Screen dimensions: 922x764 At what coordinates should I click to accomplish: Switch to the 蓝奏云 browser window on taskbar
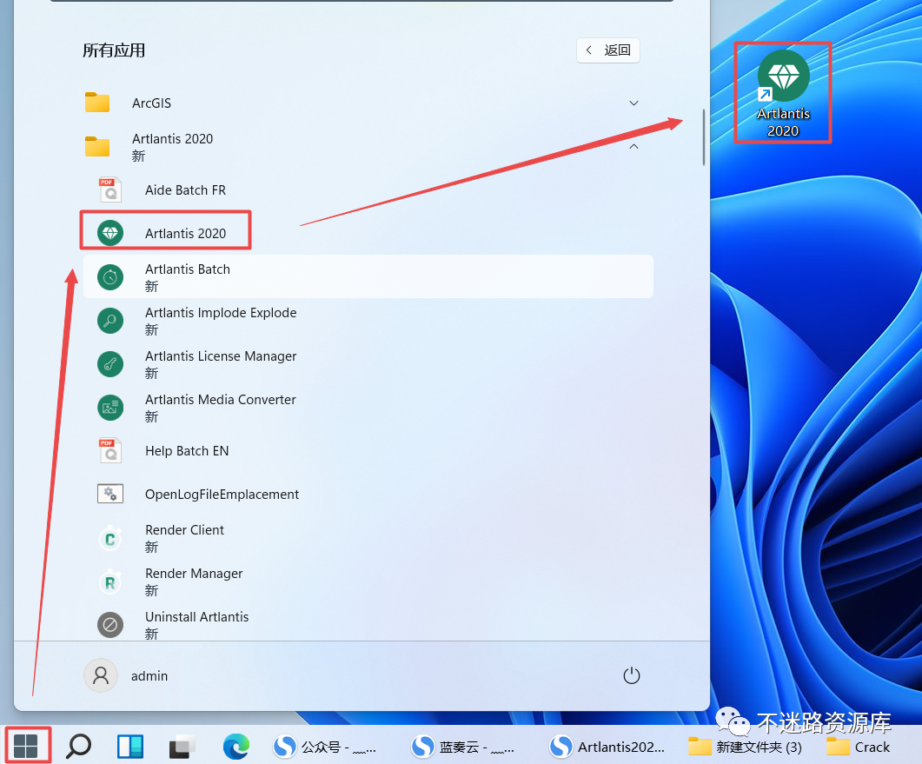(x=465, y=747)
